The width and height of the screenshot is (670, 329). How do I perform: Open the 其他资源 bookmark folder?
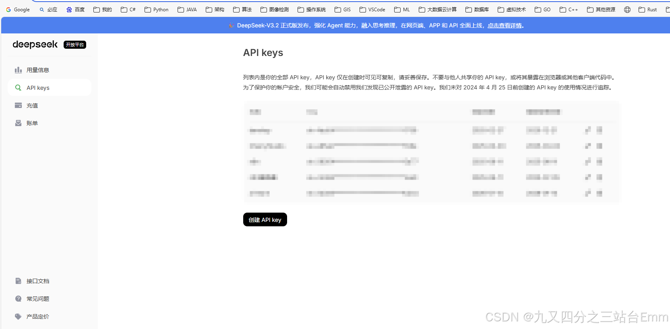coord(601,10)
